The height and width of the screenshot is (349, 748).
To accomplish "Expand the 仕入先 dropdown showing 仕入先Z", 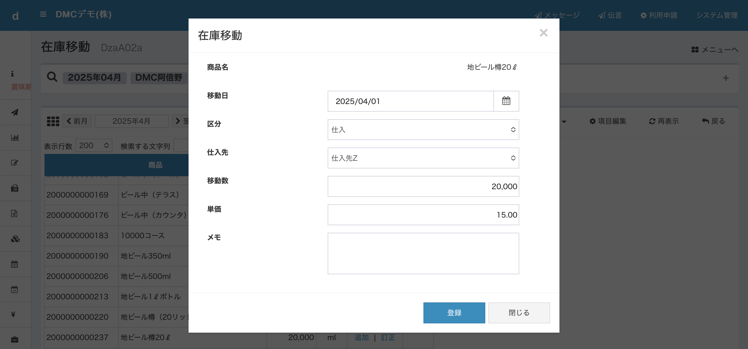I will pyautogui.click(x=423, y=158).
